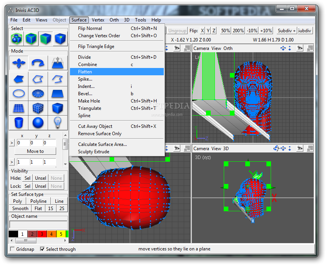Open the Orth menu in upper view pane
The width and height of the screenshot is (326, 265).
[228, 48]
